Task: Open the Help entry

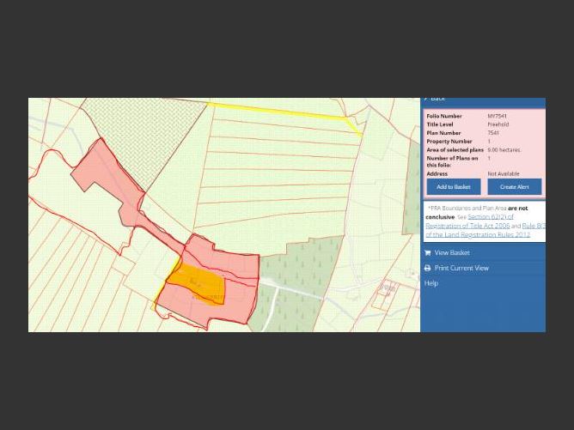Action: [x=430, y=283]
